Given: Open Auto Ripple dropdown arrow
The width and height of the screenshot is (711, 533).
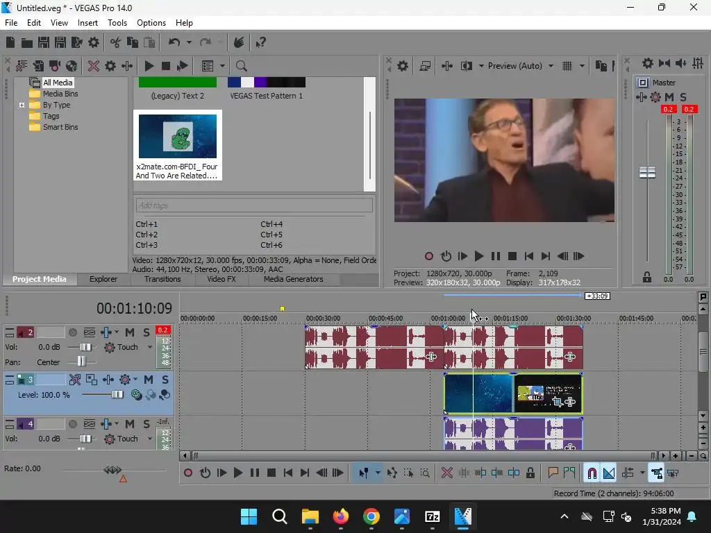Looking at the screenshot, I should 642,473.
